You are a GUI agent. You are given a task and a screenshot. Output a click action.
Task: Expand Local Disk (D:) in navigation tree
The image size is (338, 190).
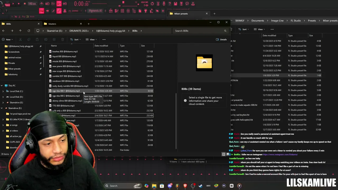click(3, 97)
